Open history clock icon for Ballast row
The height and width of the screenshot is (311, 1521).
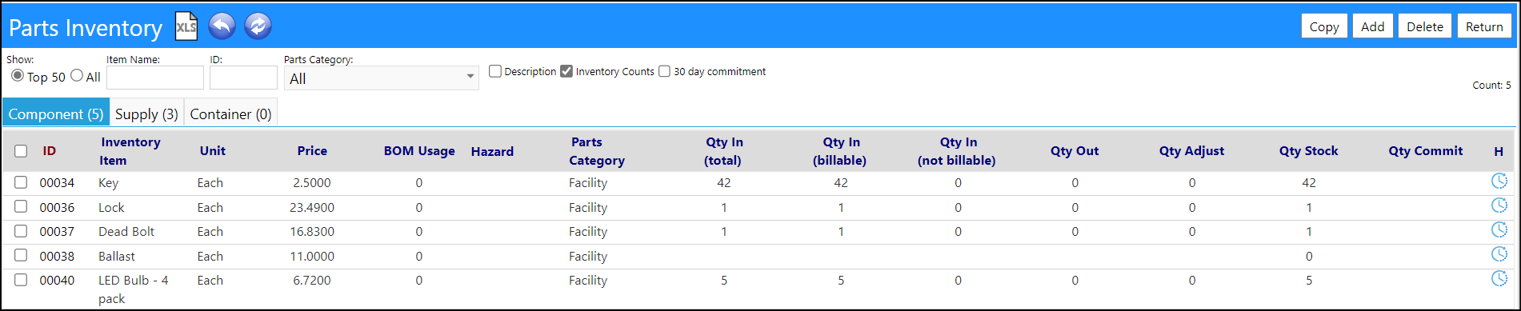click(1499, 254)
